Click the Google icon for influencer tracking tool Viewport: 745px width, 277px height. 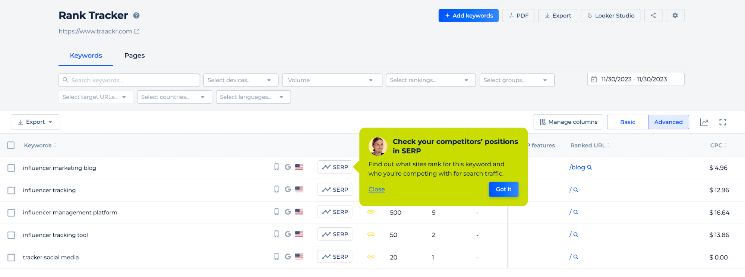(288, 234)
